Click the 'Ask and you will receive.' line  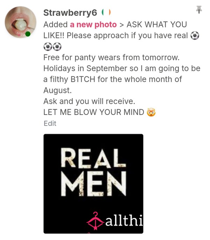tap(89, 101)
